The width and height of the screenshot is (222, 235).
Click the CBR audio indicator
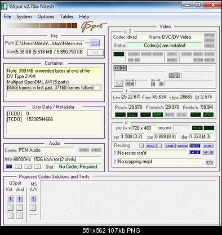pyautogui.click(x=83, y=150)
